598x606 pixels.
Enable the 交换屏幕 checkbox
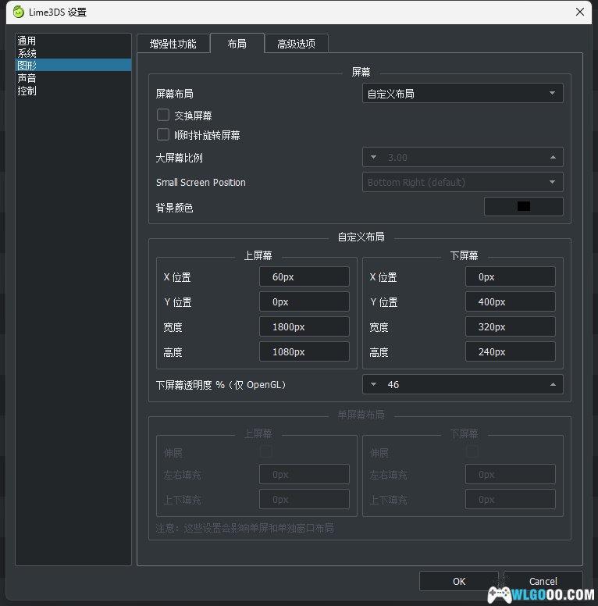tap(163, 115)
